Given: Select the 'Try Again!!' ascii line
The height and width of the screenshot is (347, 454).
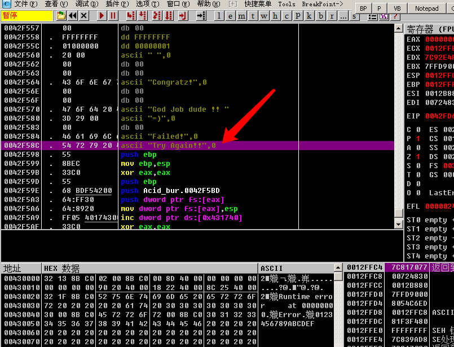Looking at the screenshot, I should pos(197,146).
